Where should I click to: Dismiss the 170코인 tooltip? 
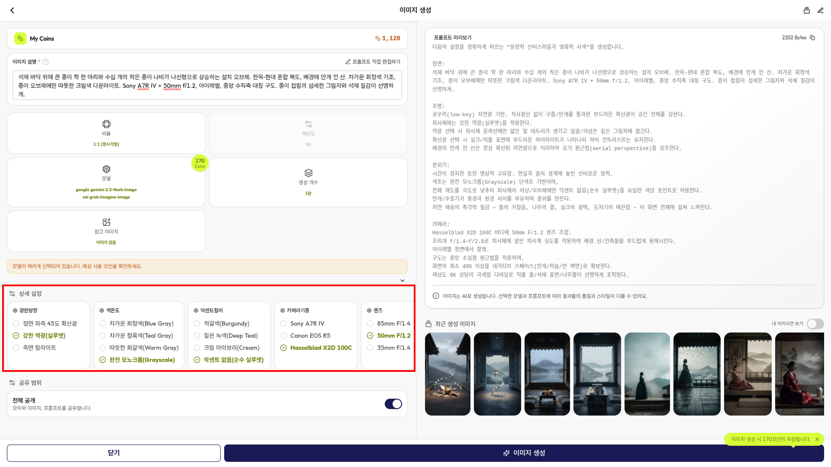tap(817, 439)
